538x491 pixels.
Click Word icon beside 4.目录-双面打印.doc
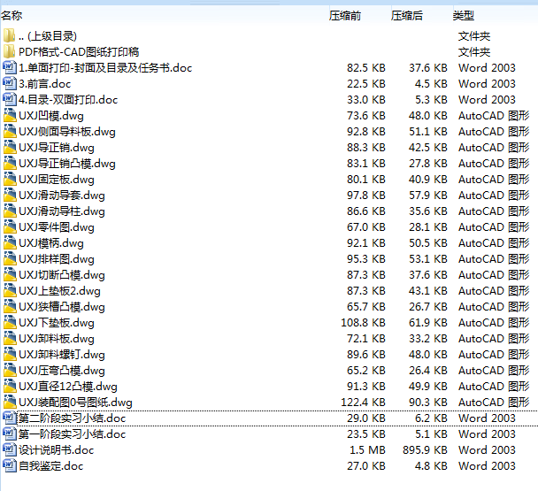tap(9, 99)
